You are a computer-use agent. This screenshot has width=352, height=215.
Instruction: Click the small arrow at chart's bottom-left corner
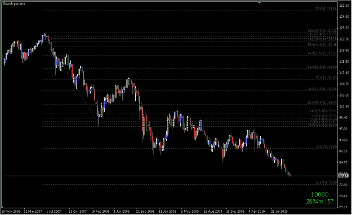pyautogui.click(x=2, y=207)
